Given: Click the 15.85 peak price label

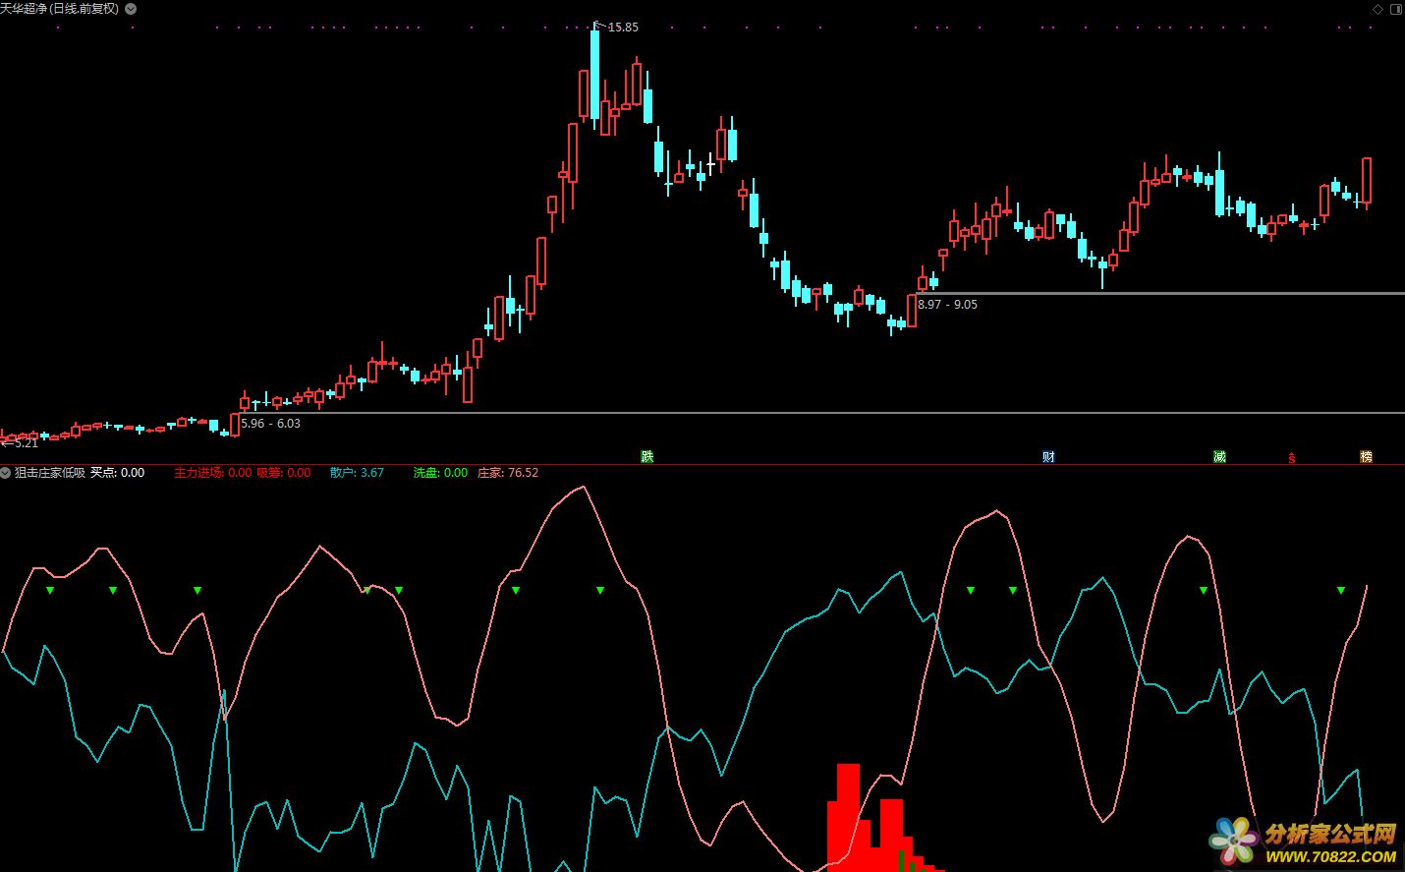Looking at the screenshot, I should point(623,28).
